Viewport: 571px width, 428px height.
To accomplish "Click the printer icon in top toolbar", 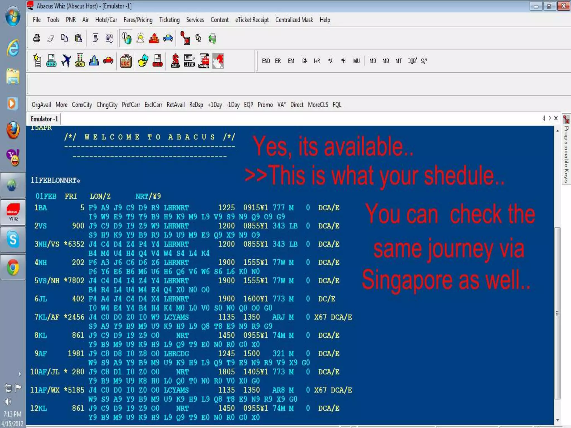I will [37, 38].
